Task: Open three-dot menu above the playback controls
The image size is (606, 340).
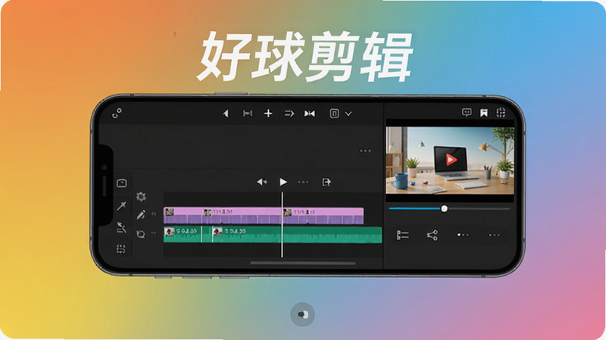Action: pos(365,151)
